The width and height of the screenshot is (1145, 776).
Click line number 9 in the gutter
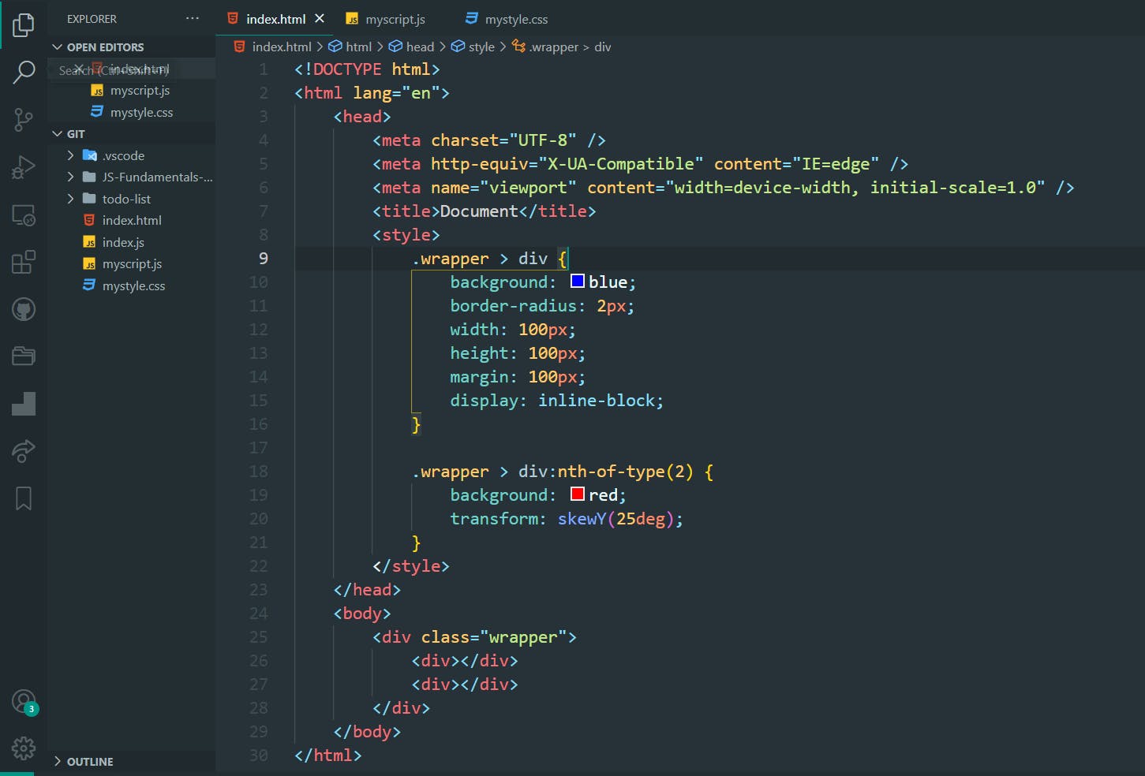(263, 259)
